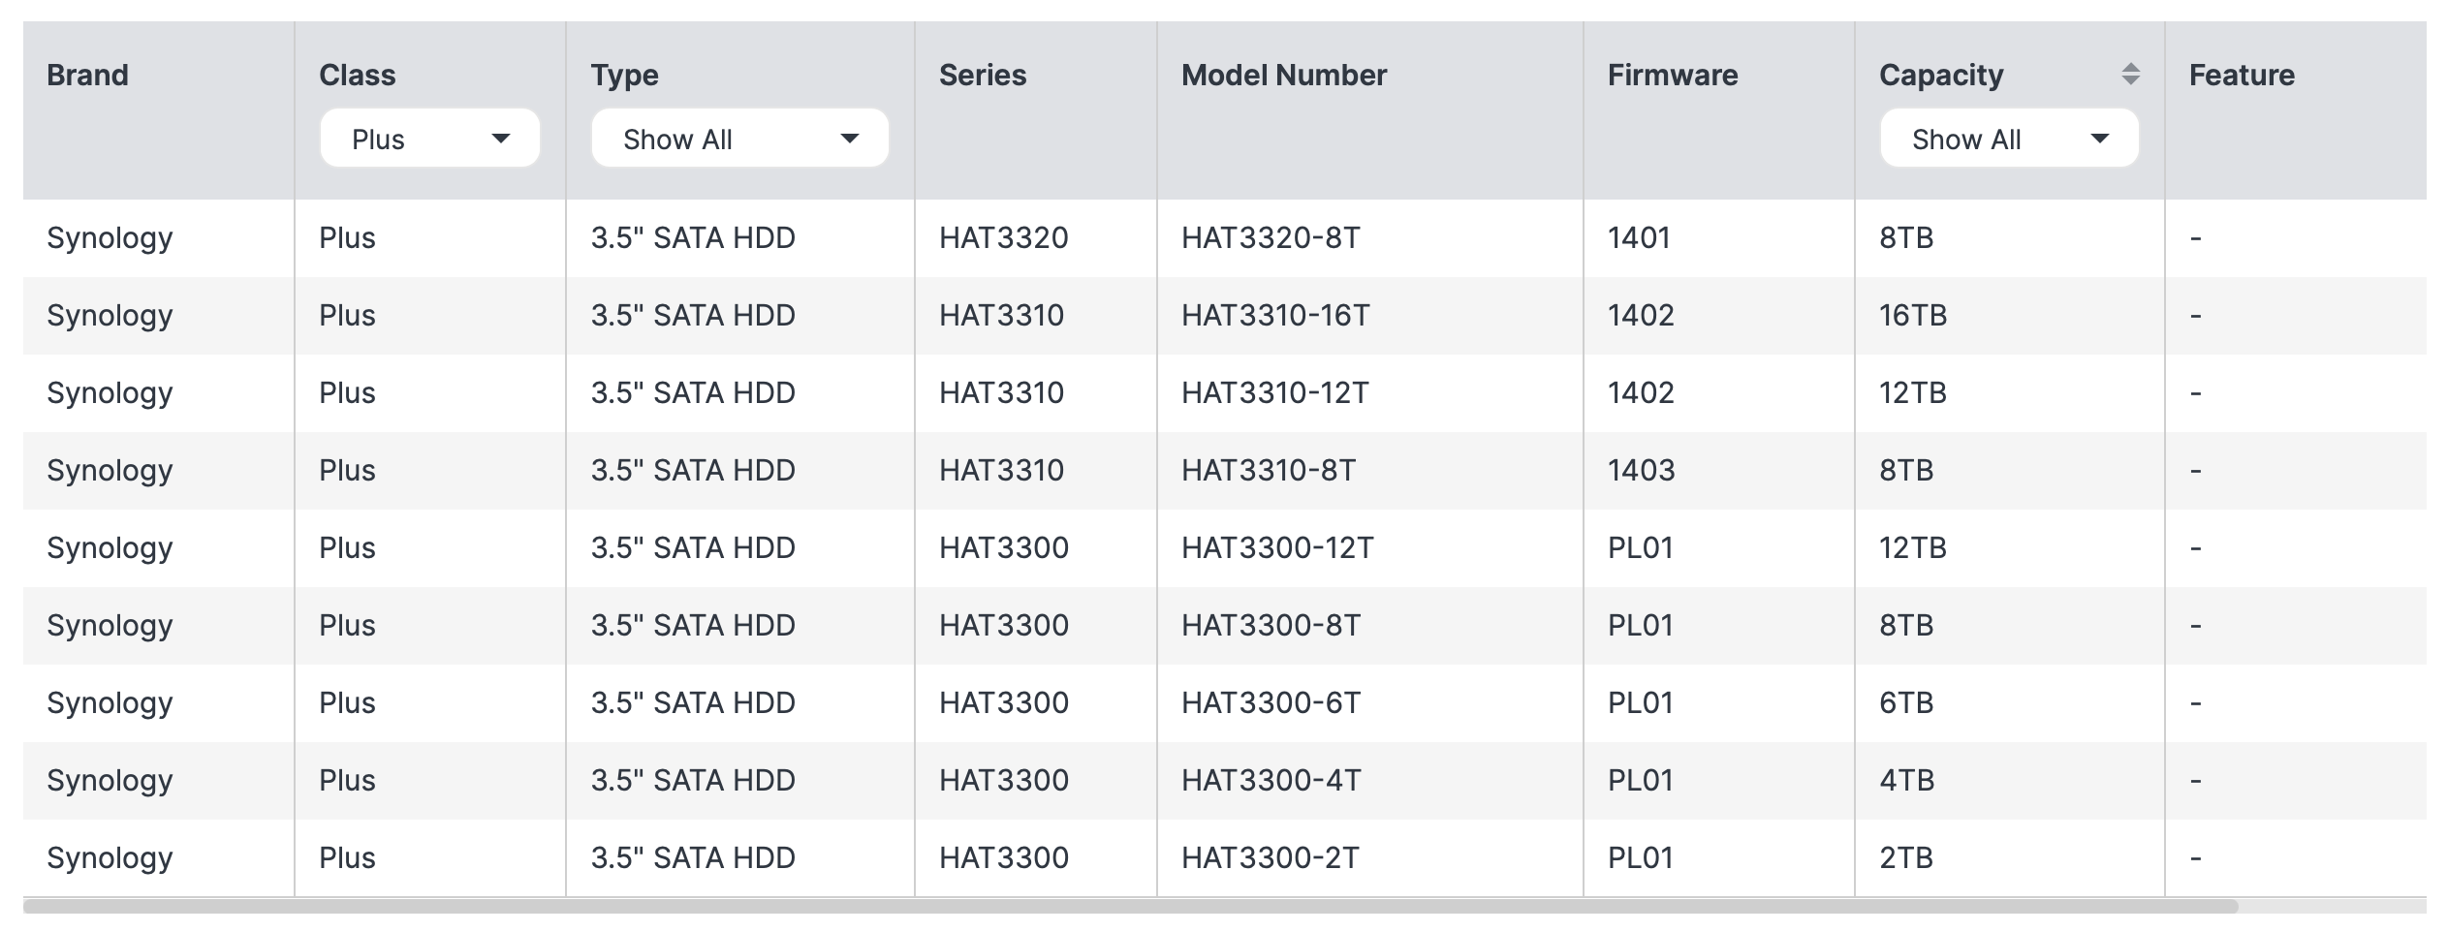Click 8TB capacity in HAT3300-8T row
The height and width of the screenshot is (932, 2448).
1906,625
